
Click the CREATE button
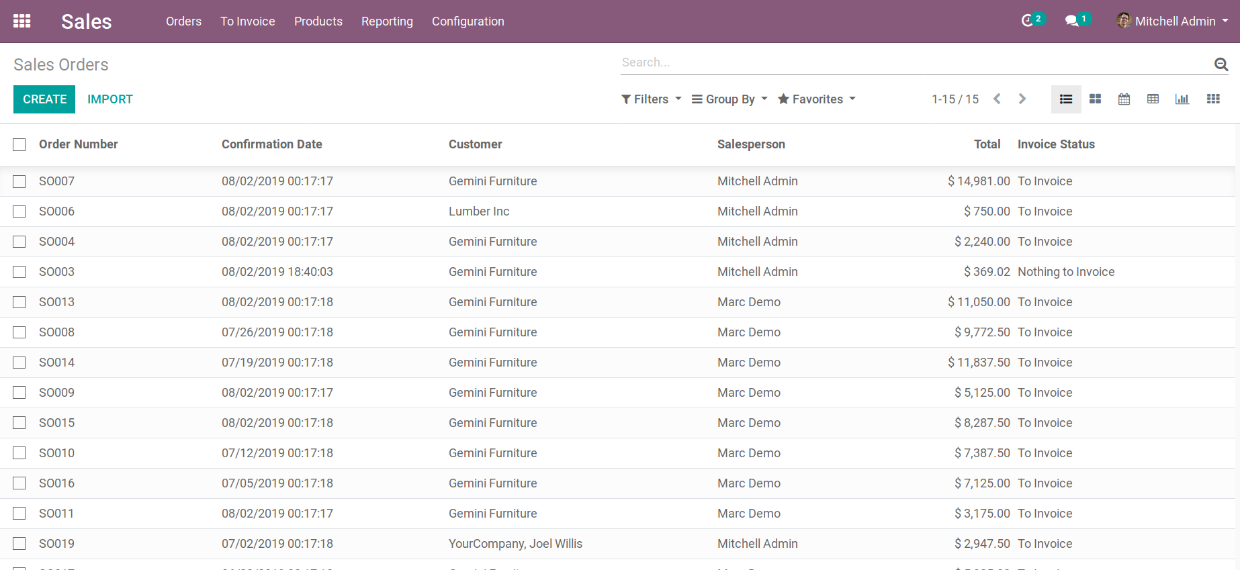[44, 99]
